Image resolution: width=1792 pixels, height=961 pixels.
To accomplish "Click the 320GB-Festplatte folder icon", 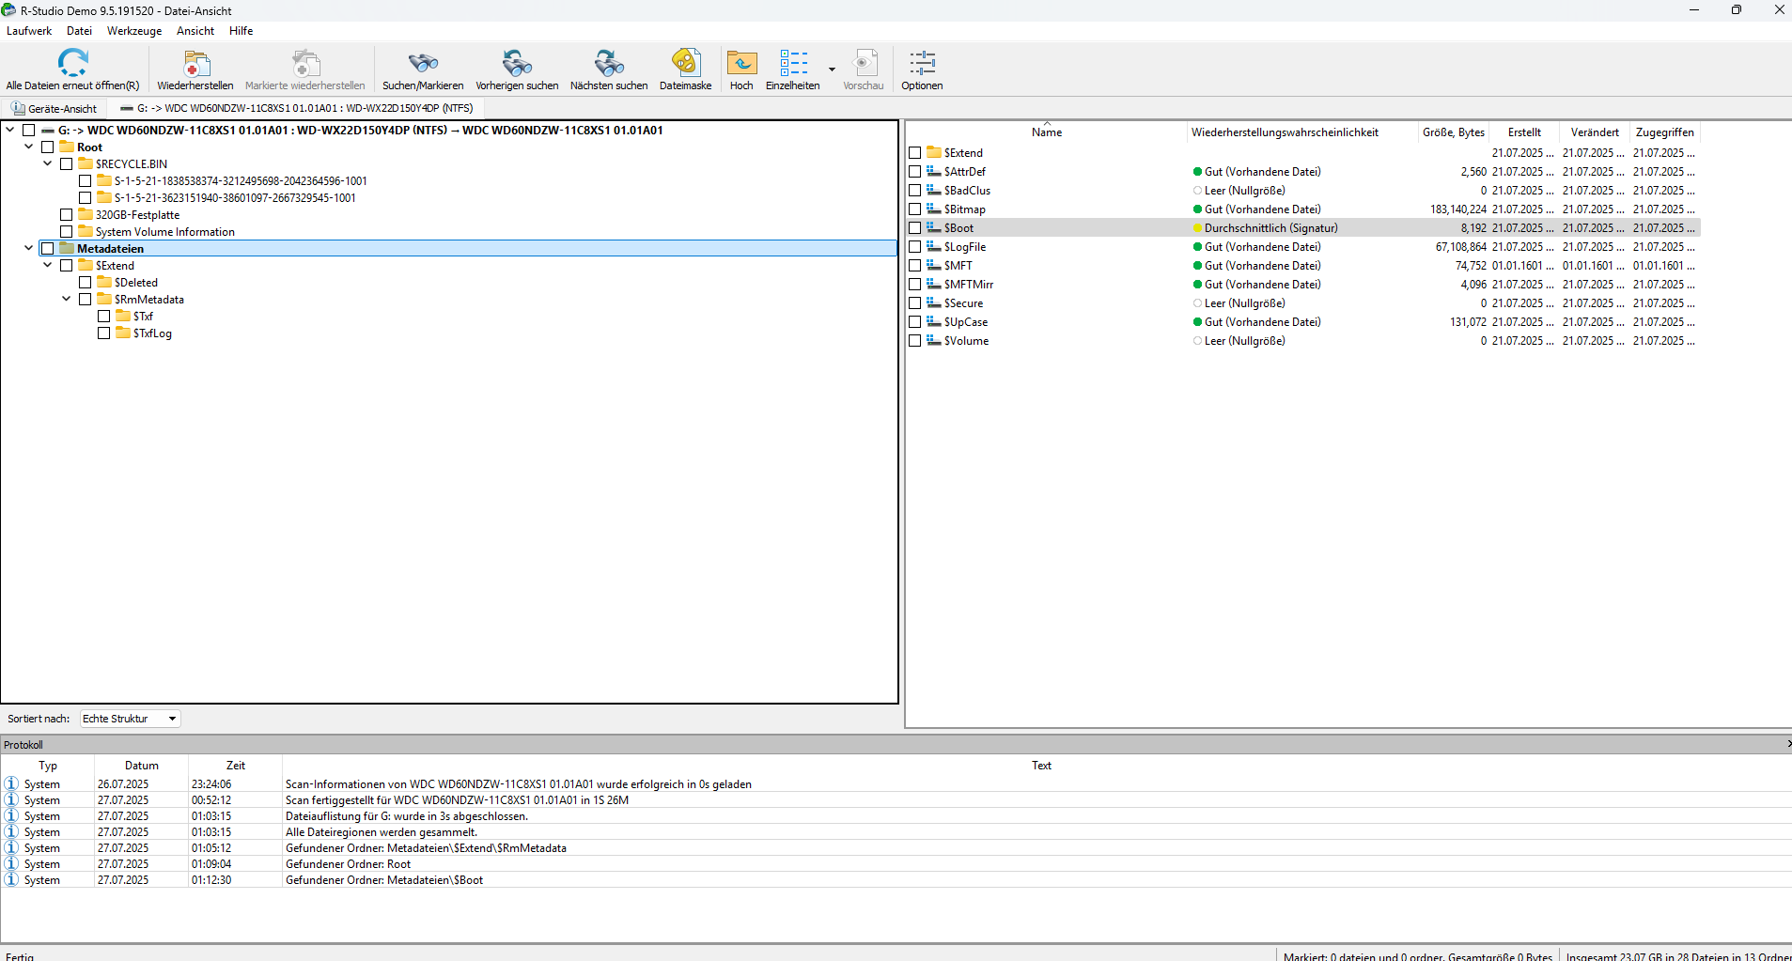I will coord(86,214).
